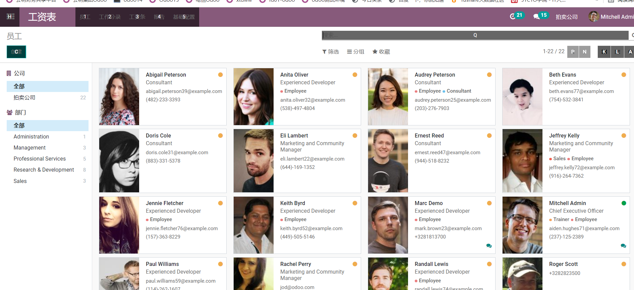Open the 工作分录 menu

coord(110,17)
